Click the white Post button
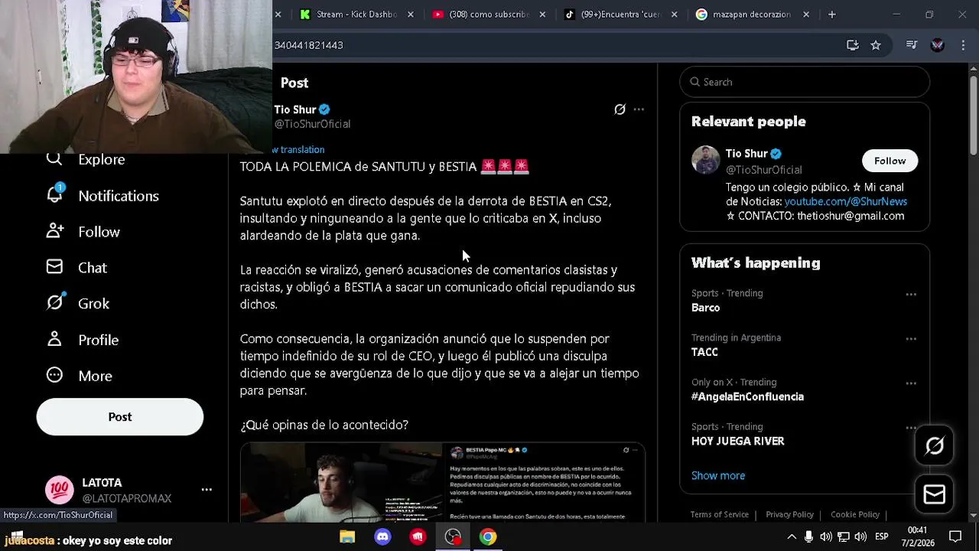Screen dimensions: 979x551 120,417
